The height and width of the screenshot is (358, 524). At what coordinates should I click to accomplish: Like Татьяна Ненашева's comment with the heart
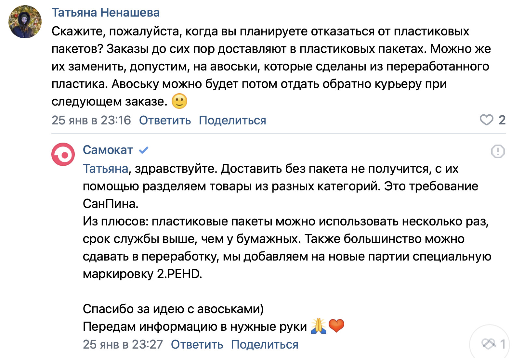click(486, 120)
